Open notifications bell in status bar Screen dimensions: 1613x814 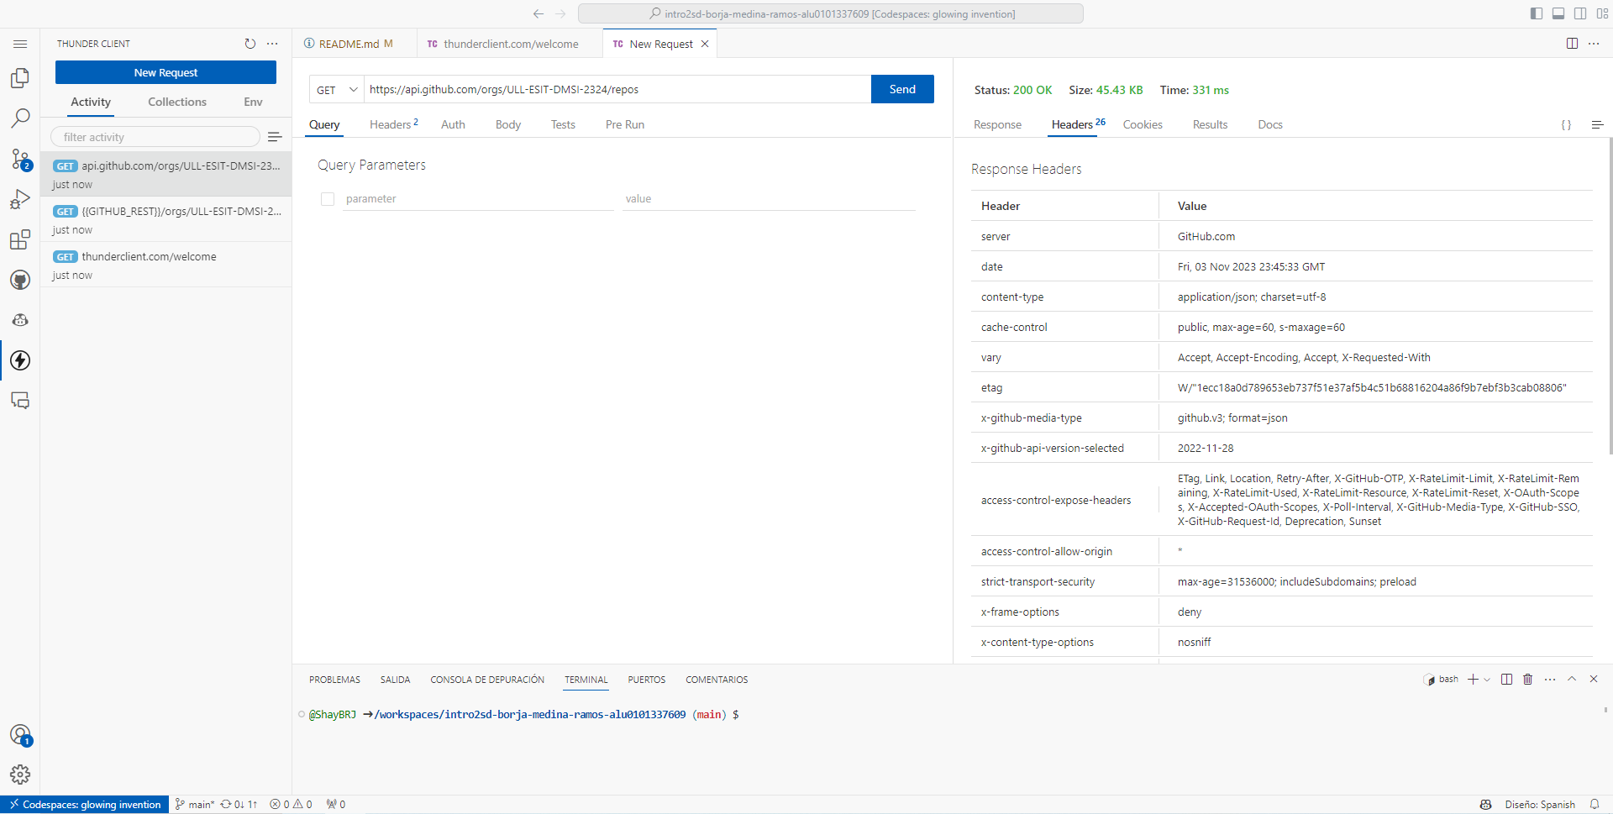[1595, 805]
